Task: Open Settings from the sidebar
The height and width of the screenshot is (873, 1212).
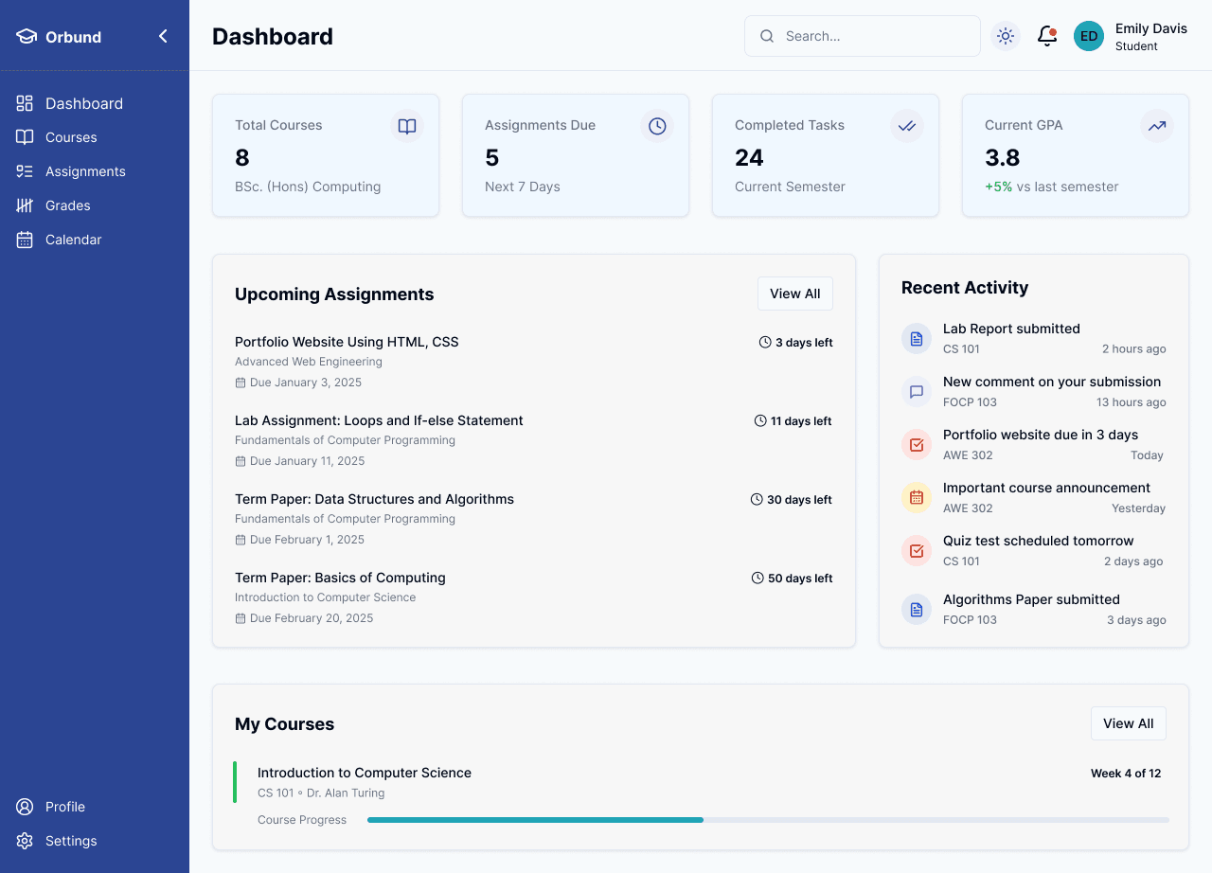Action: click(71, 841)
